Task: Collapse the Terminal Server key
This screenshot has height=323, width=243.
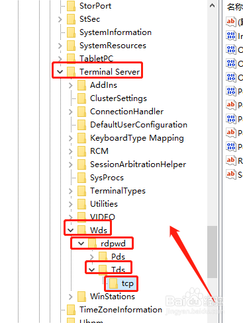Action: 60,72
